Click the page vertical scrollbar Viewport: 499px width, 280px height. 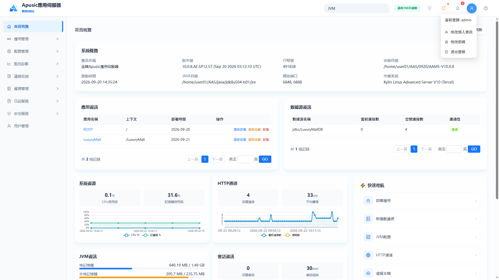tap(497, 110)
